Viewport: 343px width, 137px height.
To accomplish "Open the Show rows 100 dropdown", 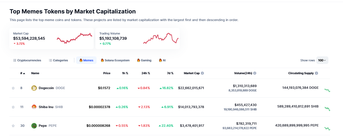I will coord(322,60).
